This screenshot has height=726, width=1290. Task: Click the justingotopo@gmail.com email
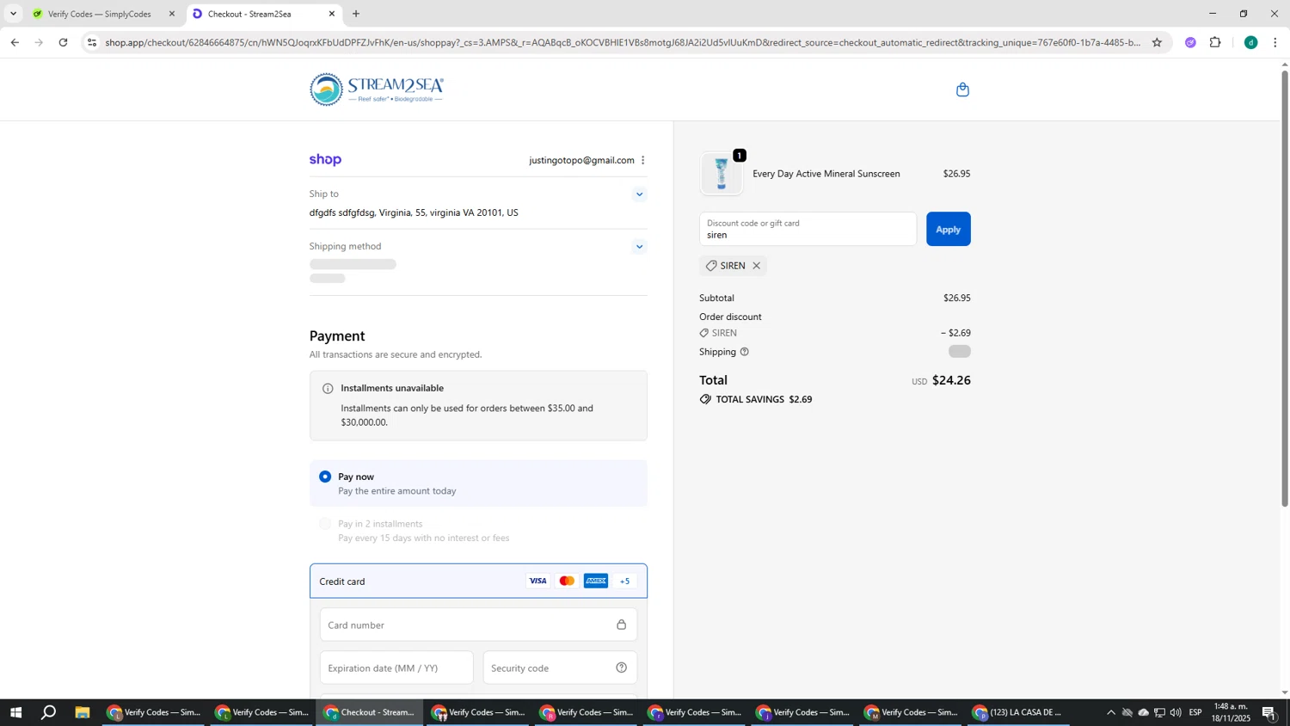pos(581,160)
